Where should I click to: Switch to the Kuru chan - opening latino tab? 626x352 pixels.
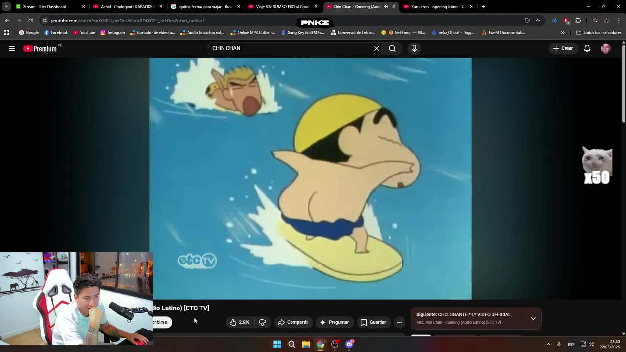click(438, 7)
